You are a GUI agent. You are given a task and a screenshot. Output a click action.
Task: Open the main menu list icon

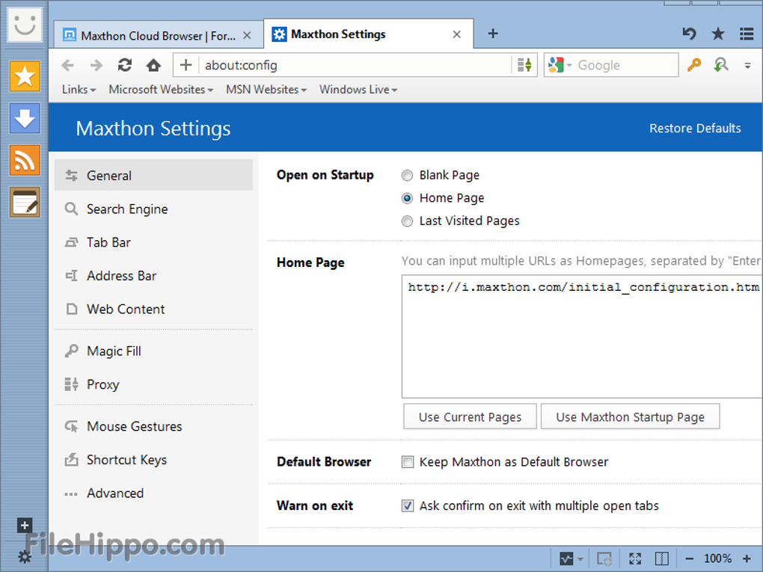pyautogui.click(x=747, y=34)
